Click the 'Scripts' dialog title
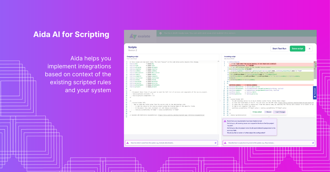The height and width of the screenshot is (172, 330). [132, 47]
